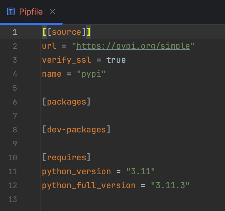
Task: Click the "pypi" name string
Action: coord(91,74)
